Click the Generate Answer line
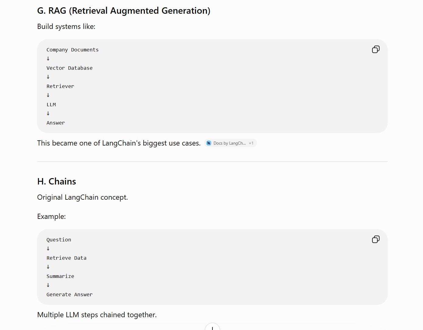423x330 pixels. pos(69,295)
